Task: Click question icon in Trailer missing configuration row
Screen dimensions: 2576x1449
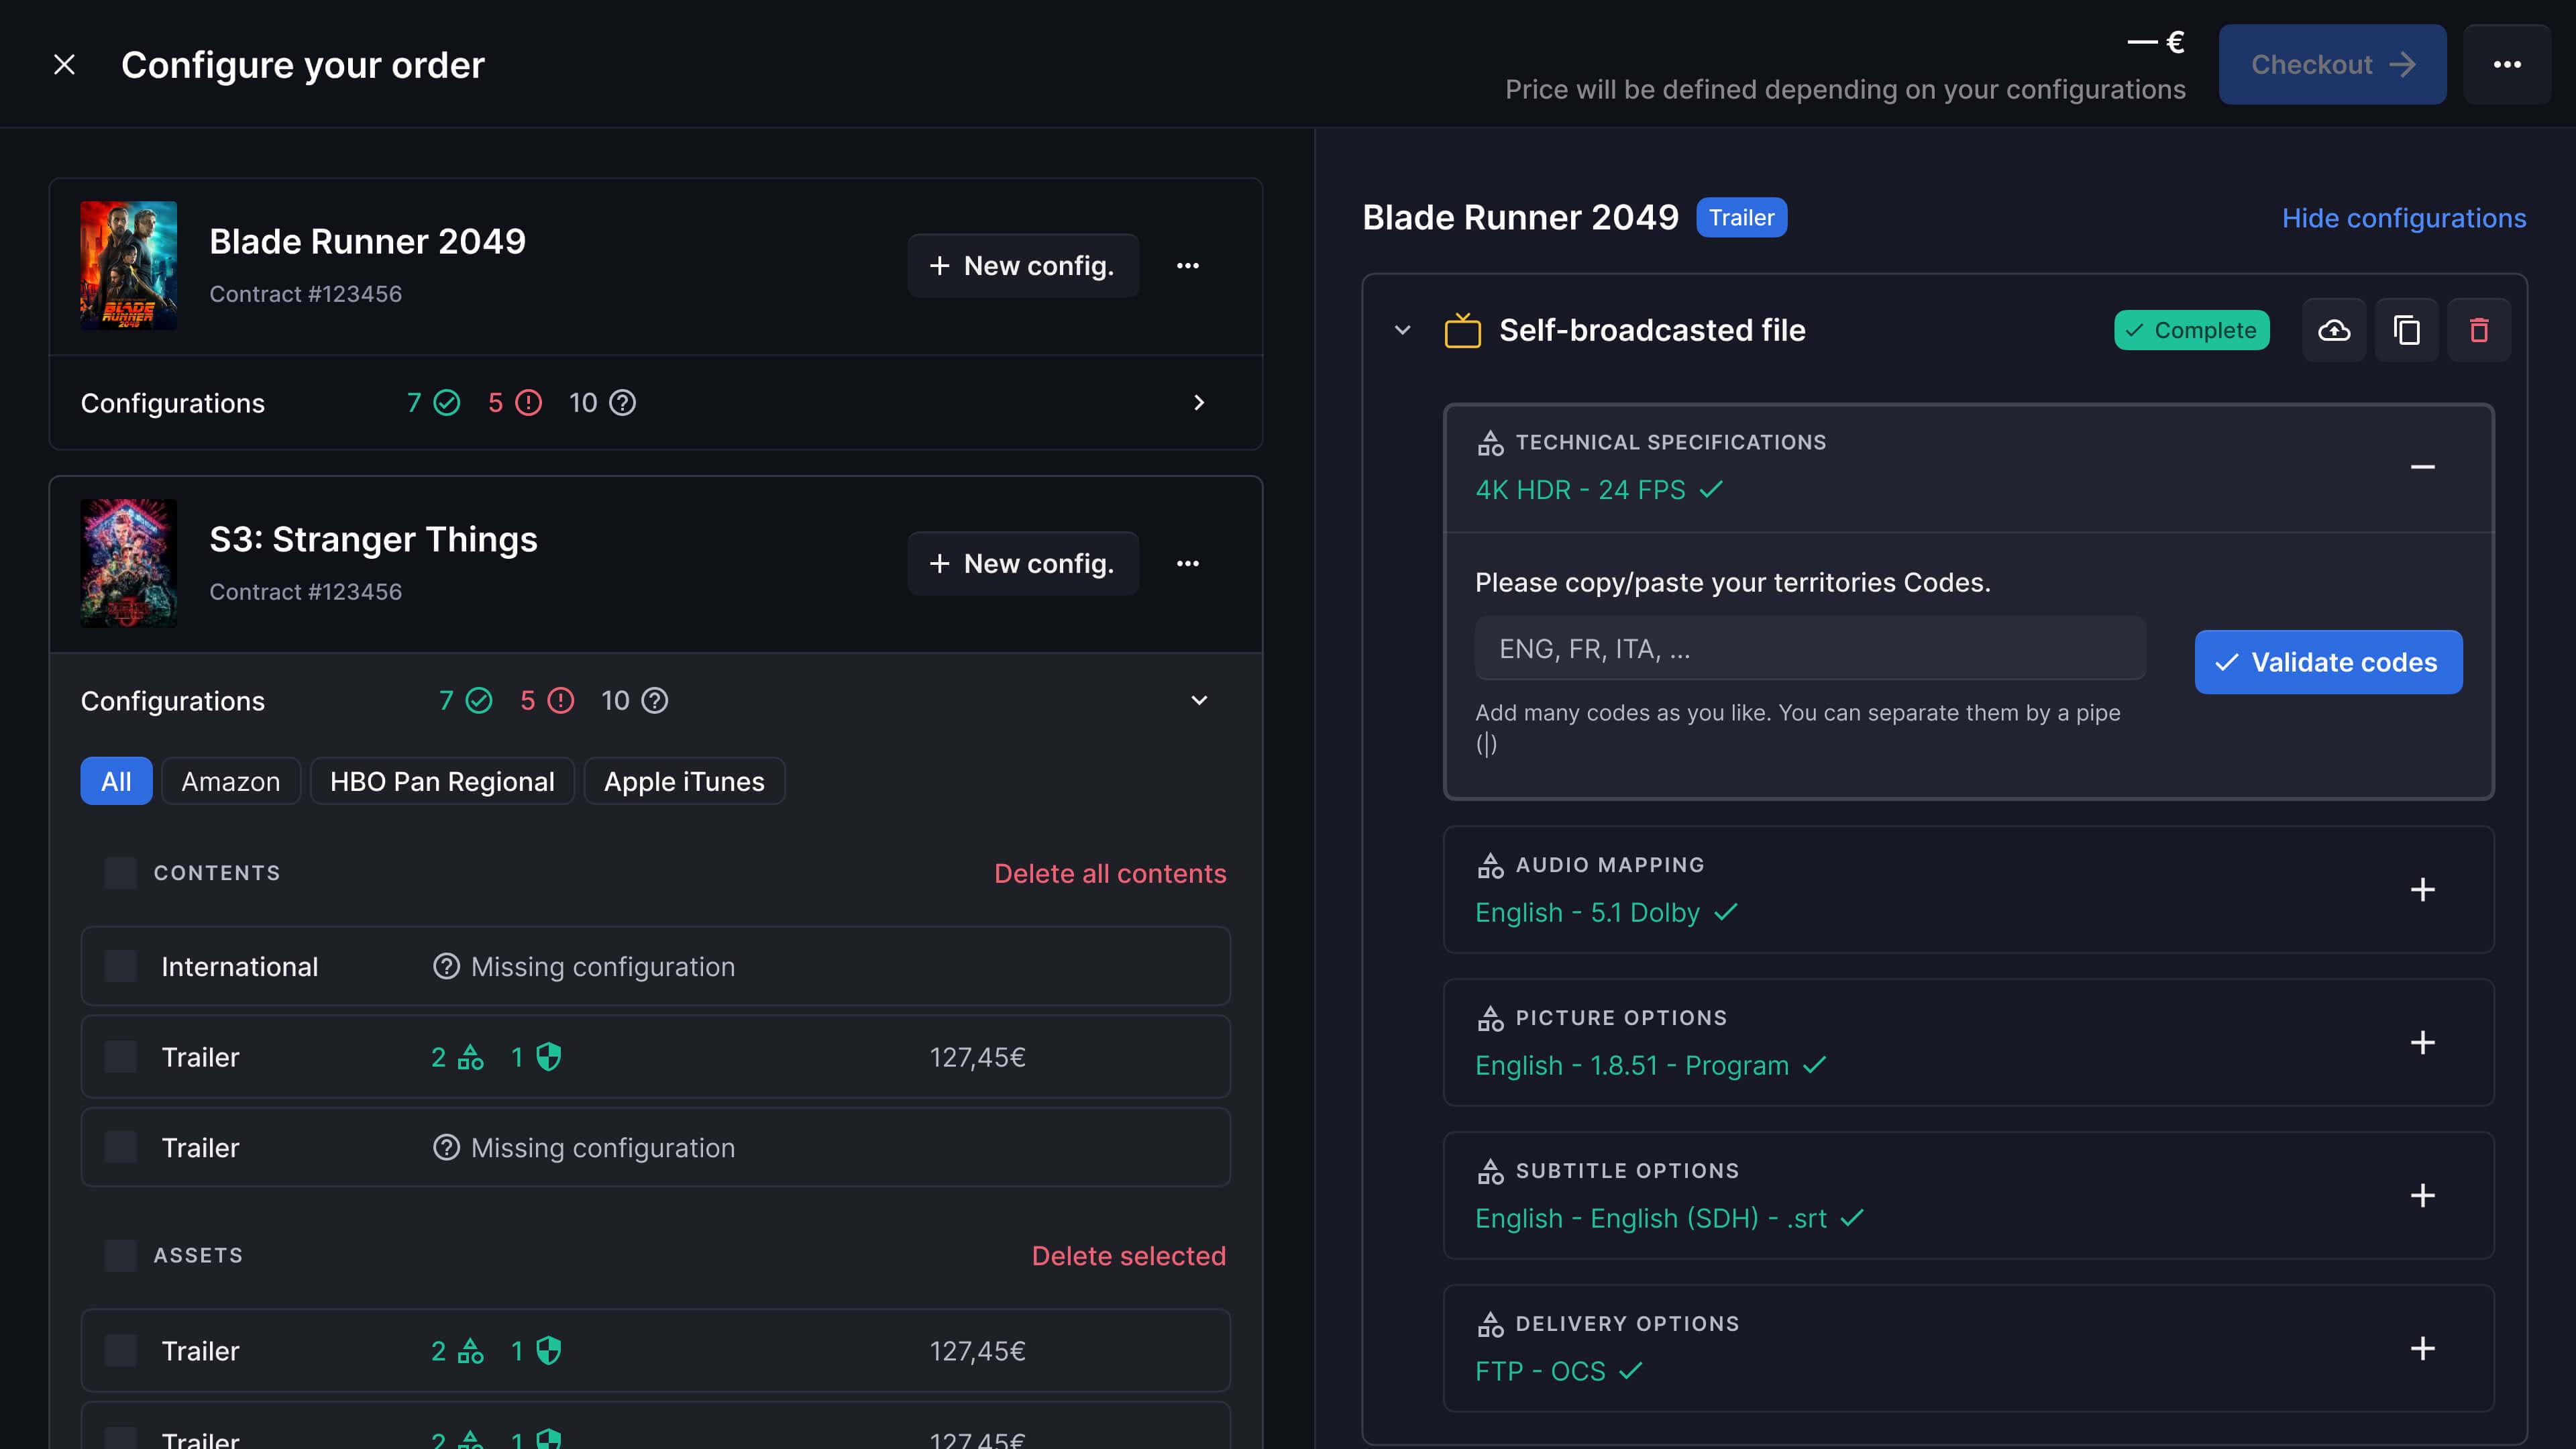Action: (x=446, y=1147)
